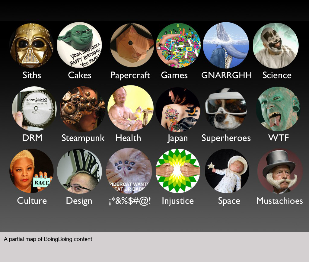The width and height of the screenshot is (309, 262).
Task: Click the Design text label
Action: click(79, 201)
